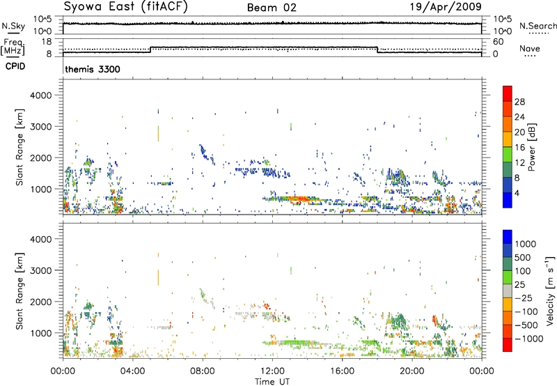Viewport: 557px width, 386px height.
Task: Click the Nave axis value 60
Action: [499, 42]
